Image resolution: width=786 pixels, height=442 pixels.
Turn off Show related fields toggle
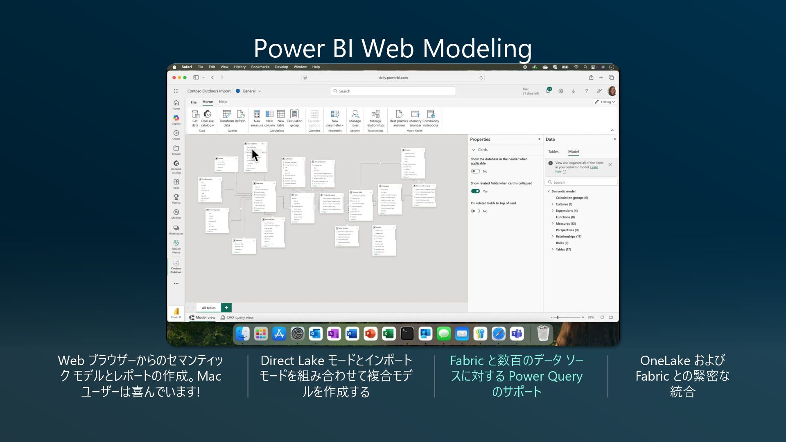(475, 191)
